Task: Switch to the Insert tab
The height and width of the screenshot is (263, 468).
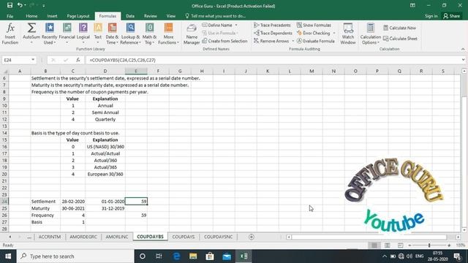Action: [52, 16]
